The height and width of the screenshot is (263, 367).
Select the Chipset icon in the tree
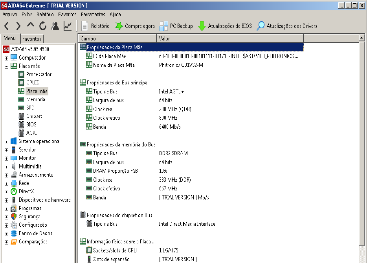tap(21, 116)
